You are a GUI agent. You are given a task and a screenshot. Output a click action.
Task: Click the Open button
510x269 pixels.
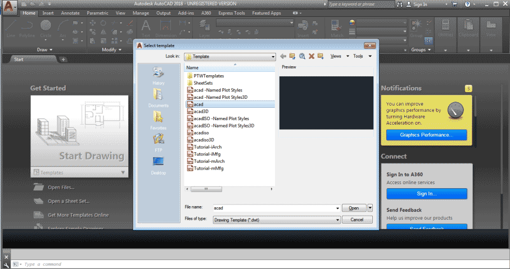coord(354,208)
